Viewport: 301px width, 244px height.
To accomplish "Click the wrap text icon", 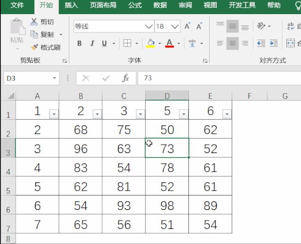I will (x=291, y=26).
